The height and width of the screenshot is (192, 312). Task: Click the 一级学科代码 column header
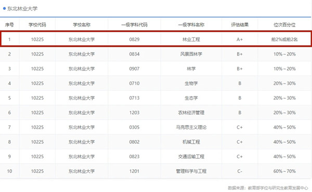pyautogui.click(x=134, y=25)
